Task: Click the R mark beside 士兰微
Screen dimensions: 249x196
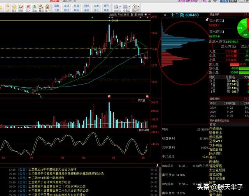Action: 165,15
